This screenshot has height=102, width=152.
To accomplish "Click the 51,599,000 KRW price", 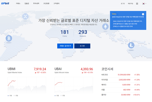I will (x=124, y=75).
